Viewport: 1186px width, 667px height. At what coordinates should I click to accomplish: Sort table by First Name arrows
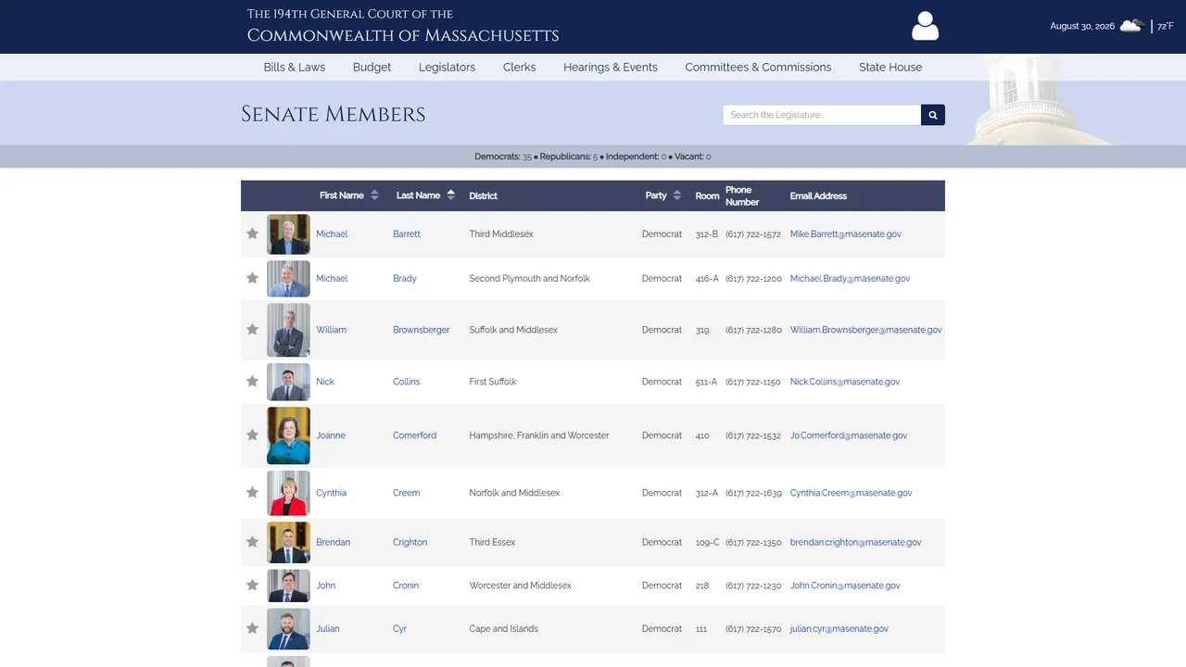(x=374, y=195)
